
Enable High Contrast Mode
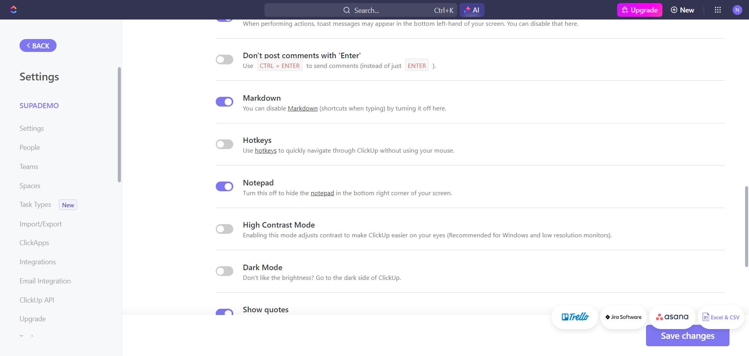(224, 229)
